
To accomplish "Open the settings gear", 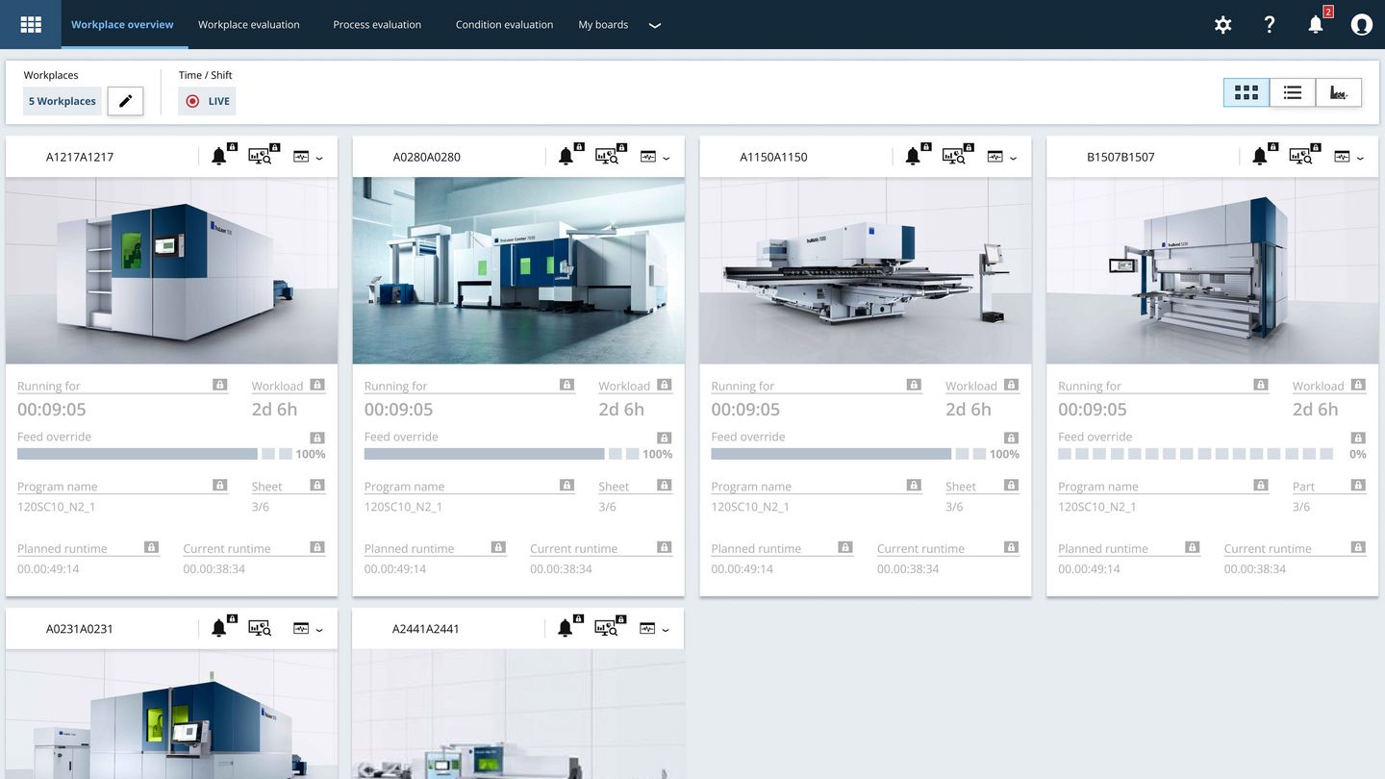I will click(x=1222, y=25).
